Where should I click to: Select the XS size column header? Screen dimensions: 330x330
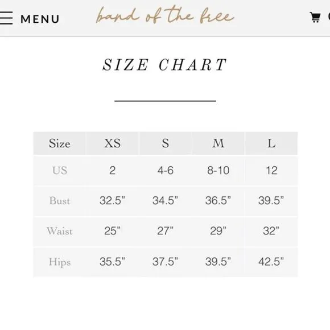[x=113, y=143]
